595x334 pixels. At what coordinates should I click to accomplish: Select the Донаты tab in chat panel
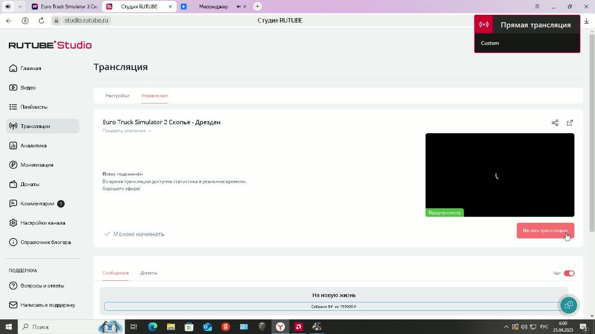(149, 273)
